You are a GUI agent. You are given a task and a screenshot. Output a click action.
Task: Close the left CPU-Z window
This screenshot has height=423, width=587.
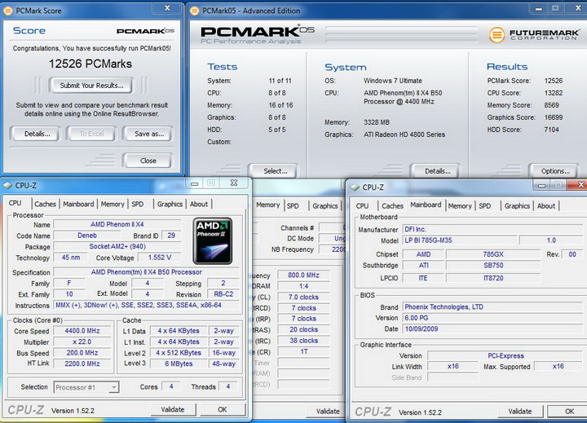(x=234, y=183)
